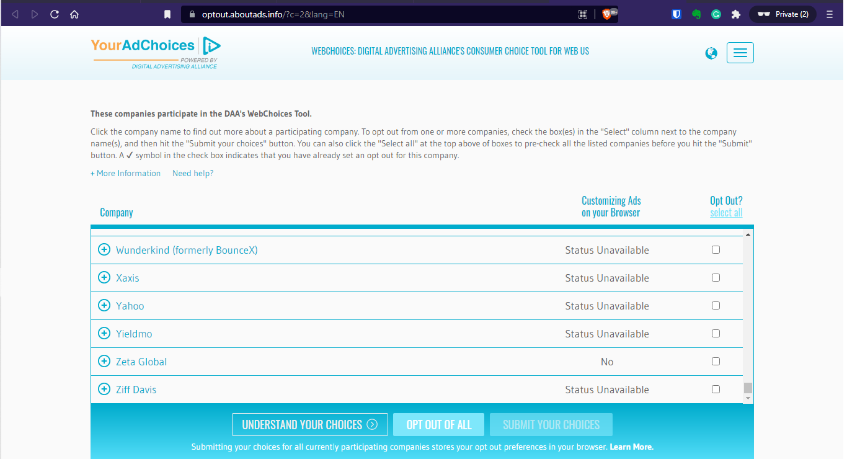Open the Yieldmo company link

tap(134, 334)
